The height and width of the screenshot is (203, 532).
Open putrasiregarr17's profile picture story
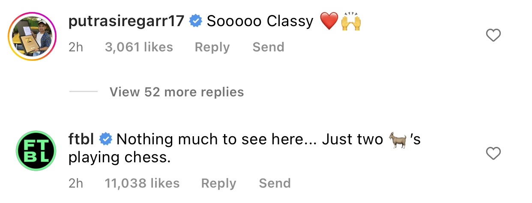33,35
